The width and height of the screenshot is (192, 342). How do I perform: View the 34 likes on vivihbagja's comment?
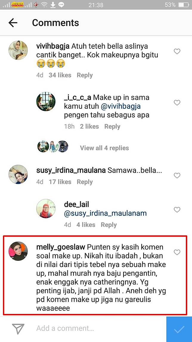60,75
